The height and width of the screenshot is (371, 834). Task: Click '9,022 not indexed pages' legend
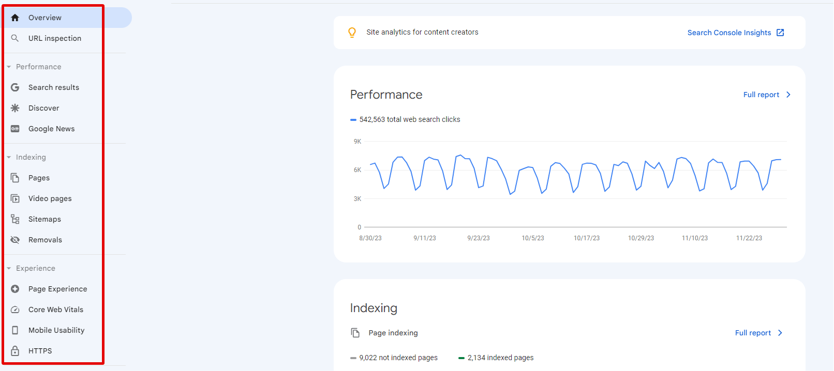pyautogui.click(x=394, y=358)
